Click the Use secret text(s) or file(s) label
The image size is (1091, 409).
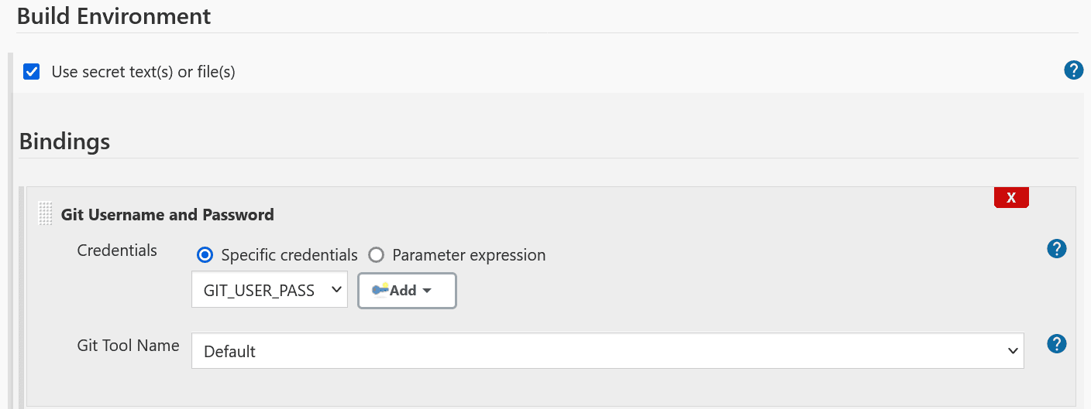(x=143, y=72)
